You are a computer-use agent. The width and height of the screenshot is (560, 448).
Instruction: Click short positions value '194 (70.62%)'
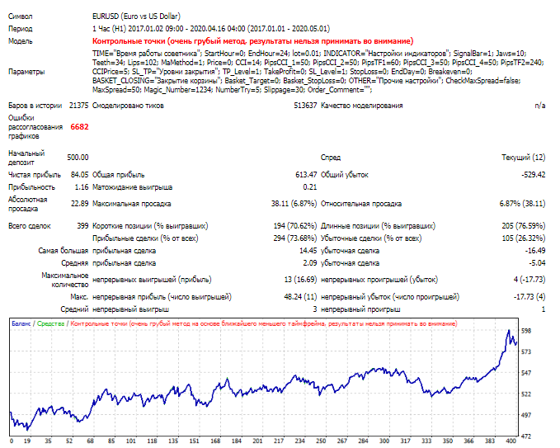[295, 226]
